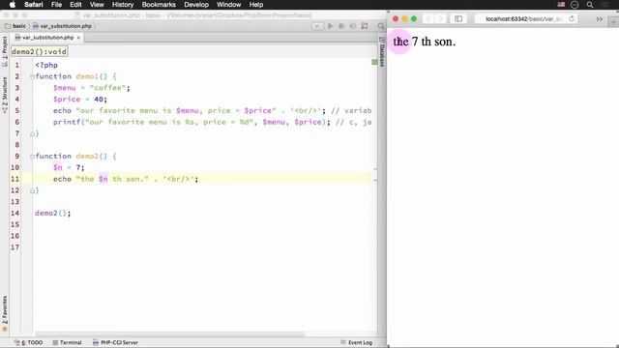Click line number 11 in gutter

[x=15, y=179]
